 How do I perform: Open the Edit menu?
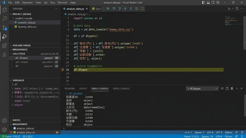(17, 2)
